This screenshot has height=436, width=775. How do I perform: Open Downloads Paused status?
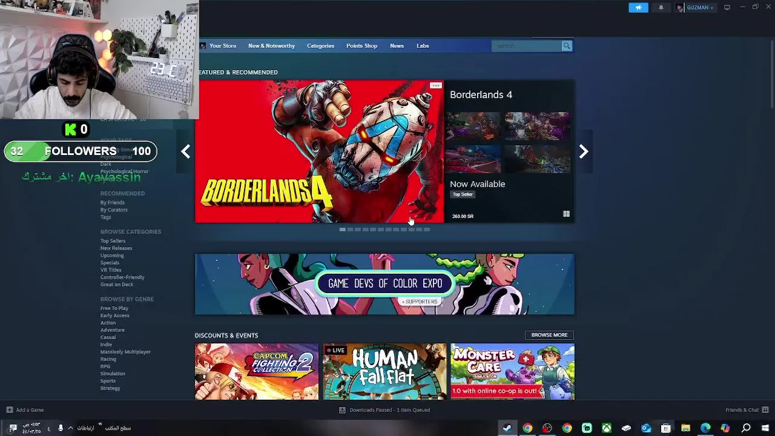[x=384, y=410]
